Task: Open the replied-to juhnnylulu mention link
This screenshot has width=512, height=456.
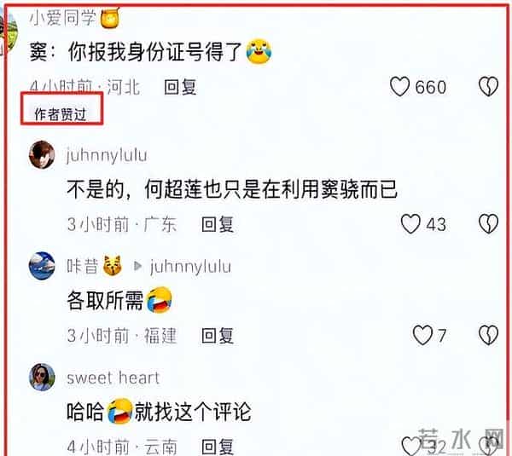Action: pos(190,267)
